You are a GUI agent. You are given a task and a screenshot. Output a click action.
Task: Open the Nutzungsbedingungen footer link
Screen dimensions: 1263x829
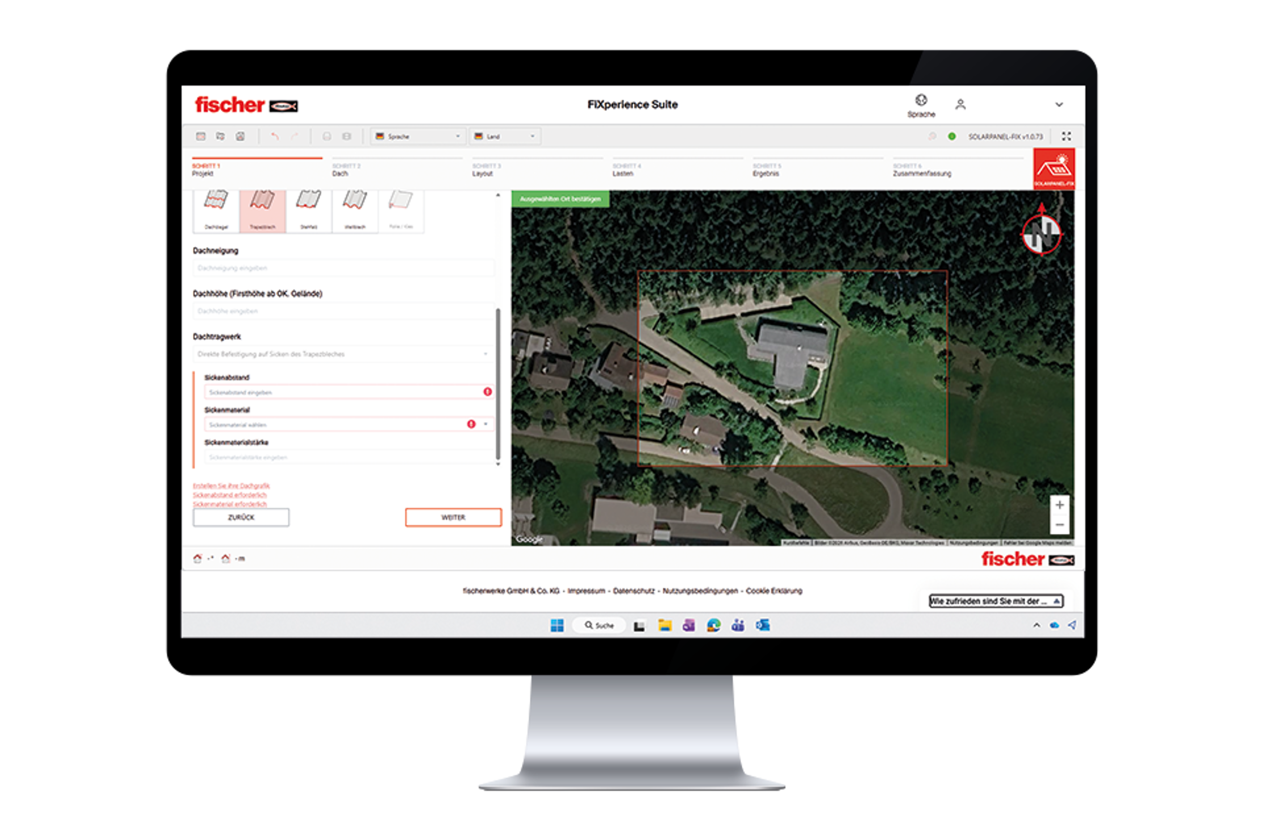point(700,591)
